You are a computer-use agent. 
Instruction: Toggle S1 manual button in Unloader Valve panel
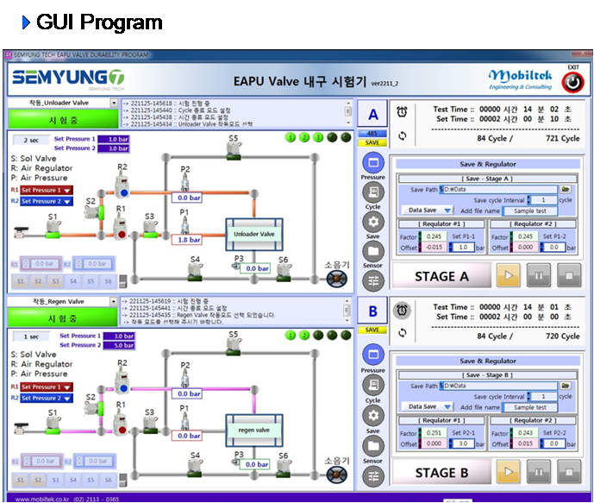(x=21, y=281)
